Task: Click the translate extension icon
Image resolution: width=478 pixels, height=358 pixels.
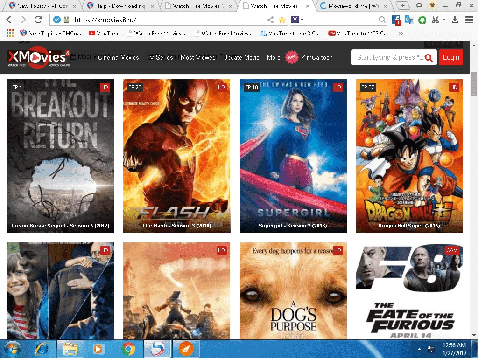Action: (409, 20)
